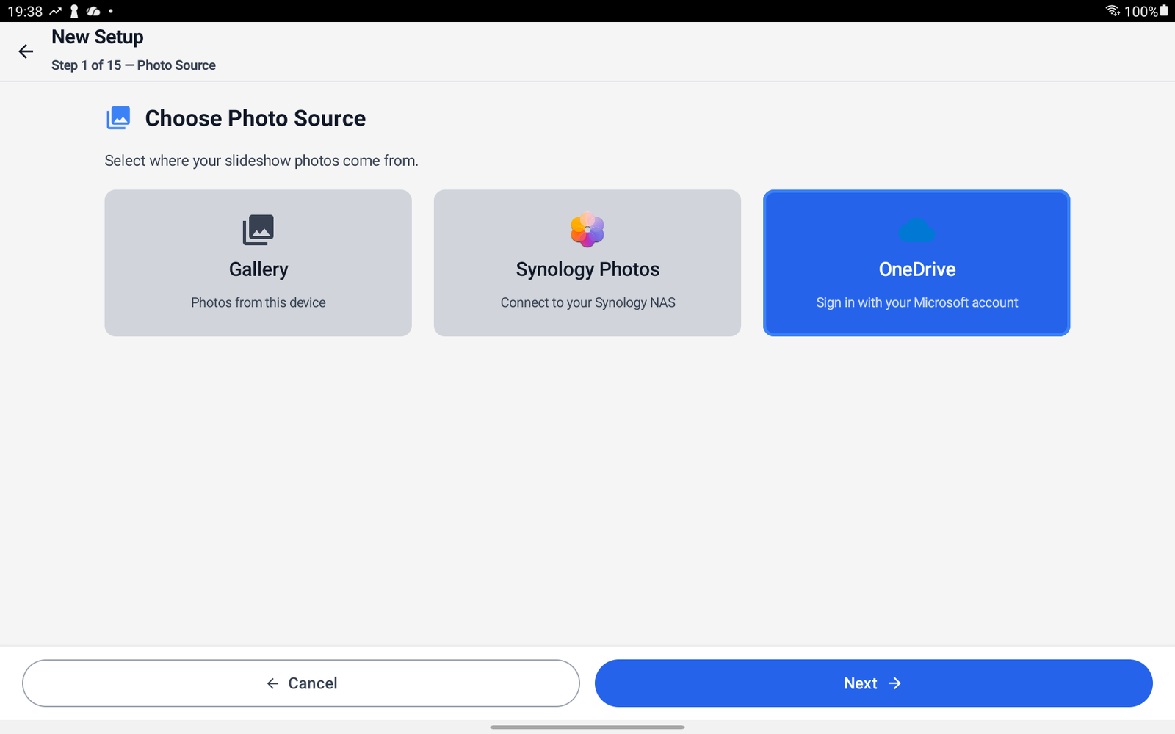This screenshot has height=734, width=1175.
Task: Select the Synology Photos source card
Action: (587, 263)
